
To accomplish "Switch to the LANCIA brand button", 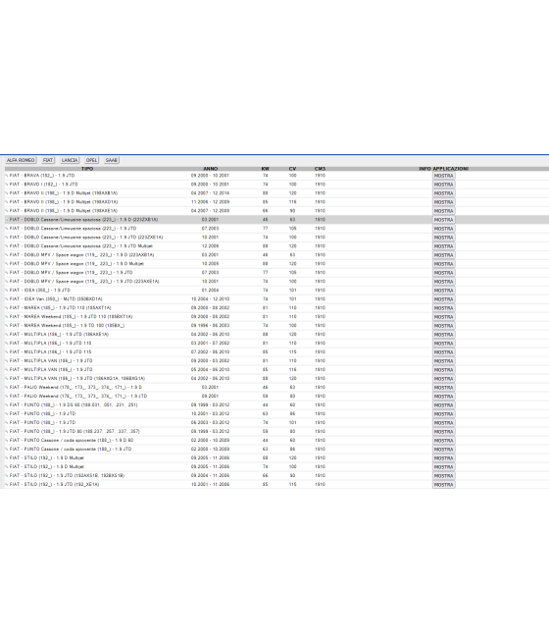I will click(70, 160).
